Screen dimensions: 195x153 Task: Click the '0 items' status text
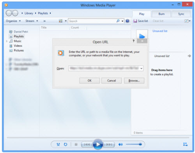pos(138,133)
